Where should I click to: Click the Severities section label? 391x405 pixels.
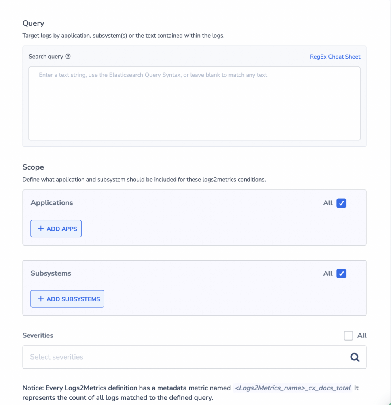38,335
